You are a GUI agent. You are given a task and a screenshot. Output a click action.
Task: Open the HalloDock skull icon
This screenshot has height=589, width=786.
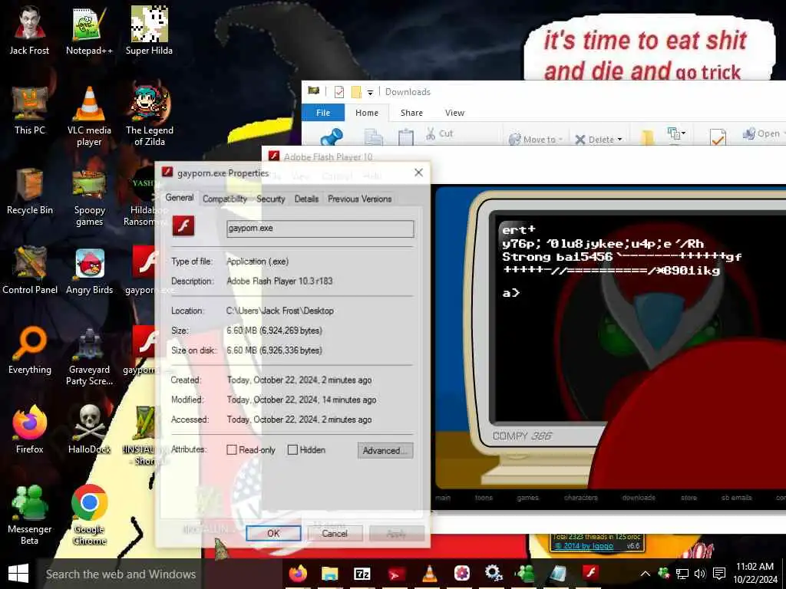click(89, 429)
